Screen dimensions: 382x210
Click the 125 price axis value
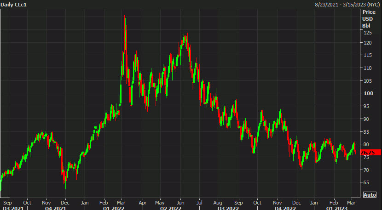[367, 33]
